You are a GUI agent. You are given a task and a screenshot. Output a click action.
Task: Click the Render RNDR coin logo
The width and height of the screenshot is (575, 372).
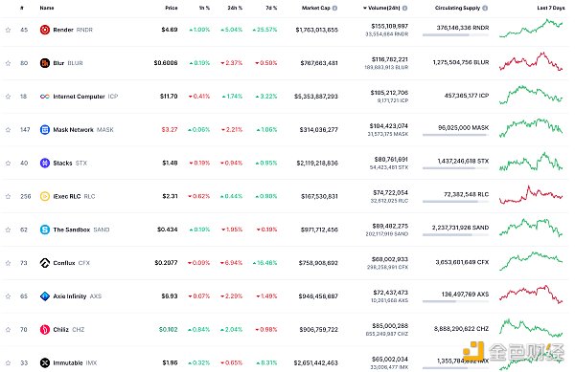point(45,30)
